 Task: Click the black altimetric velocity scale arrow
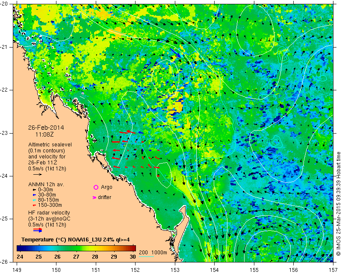pos(38,174)
